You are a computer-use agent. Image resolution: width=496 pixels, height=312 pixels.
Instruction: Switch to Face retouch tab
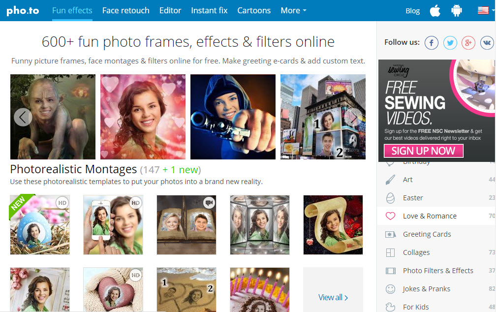pyautogui.click(x=125, y=10)
